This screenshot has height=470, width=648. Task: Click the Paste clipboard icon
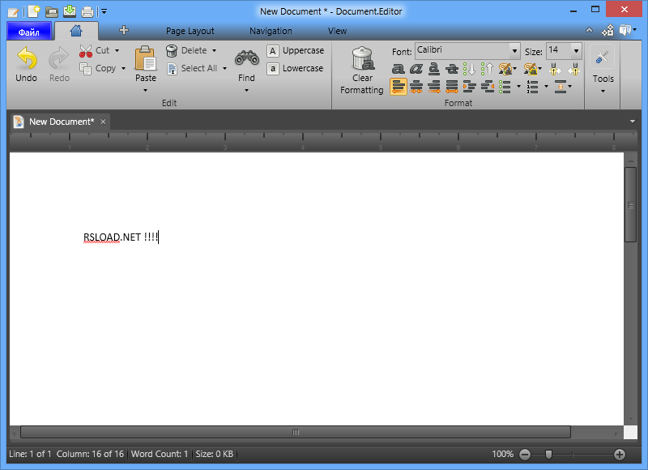pyautogui.click(x=146, y=58)
